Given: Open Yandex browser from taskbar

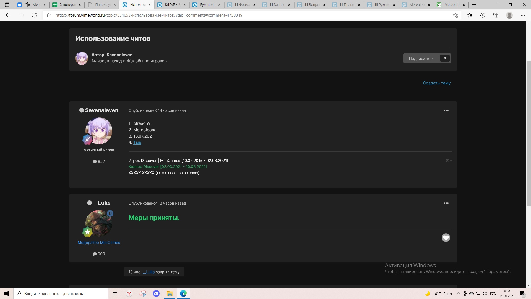Looking at the screenshot, I should coord(129,293).
